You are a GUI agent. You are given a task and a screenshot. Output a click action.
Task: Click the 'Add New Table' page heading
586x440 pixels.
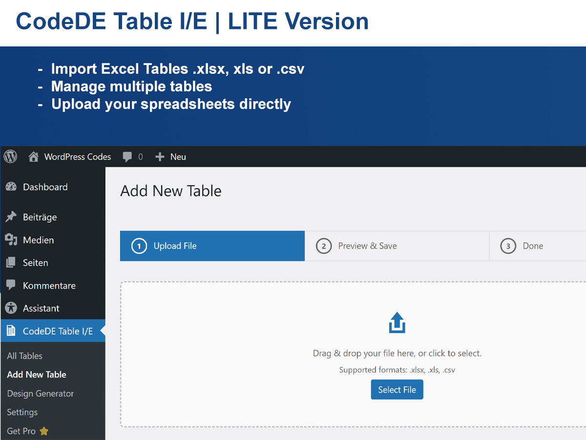click(171, 191)
